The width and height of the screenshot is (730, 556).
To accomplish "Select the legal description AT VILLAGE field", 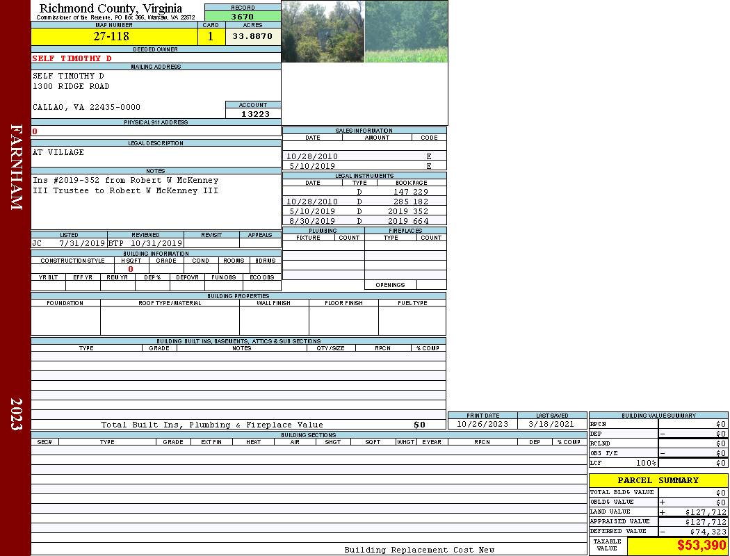I will [x=58, y=152].
